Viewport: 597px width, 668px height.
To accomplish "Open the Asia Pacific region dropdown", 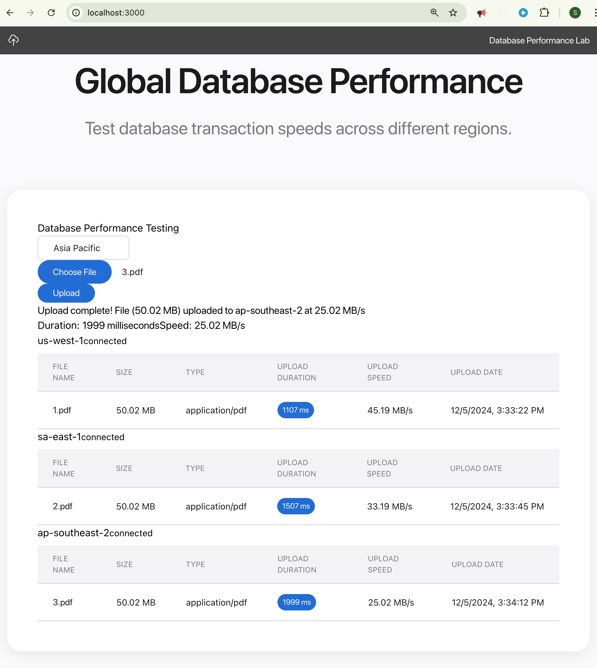I will point(83,248).
